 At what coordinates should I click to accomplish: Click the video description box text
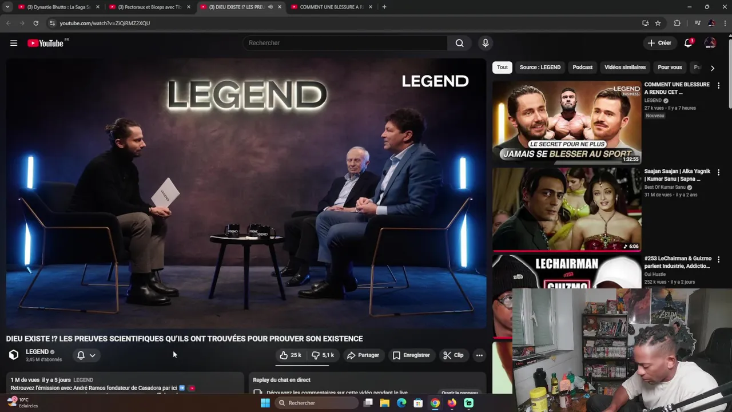[x=125, y=383]
